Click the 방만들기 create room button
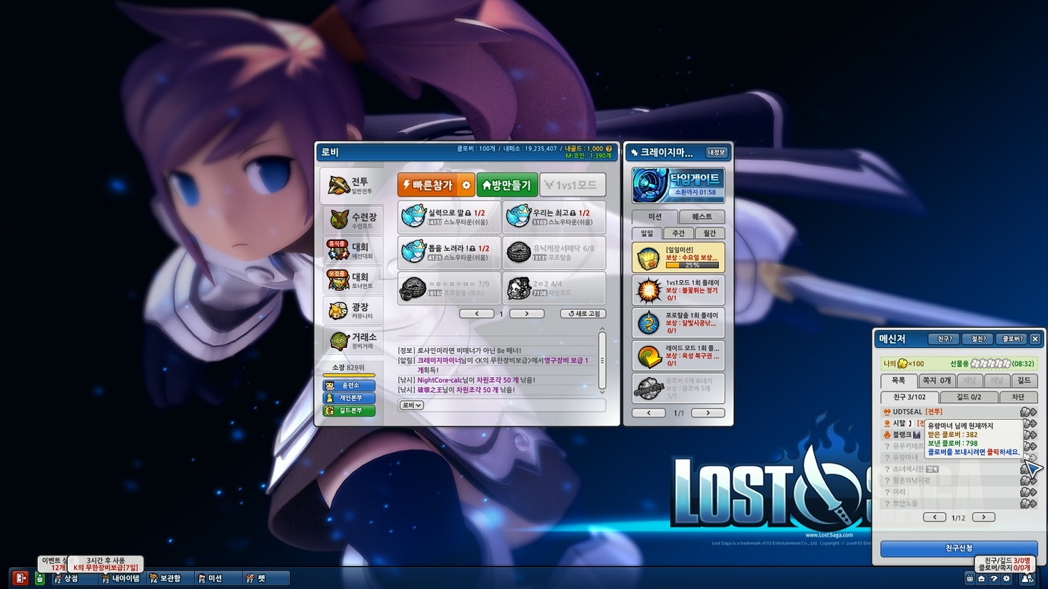 [507, 185]
